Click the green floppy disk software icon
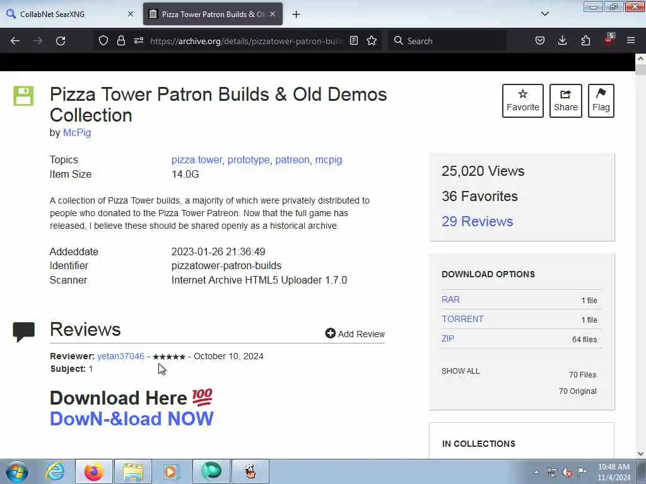 click(23, 96)
